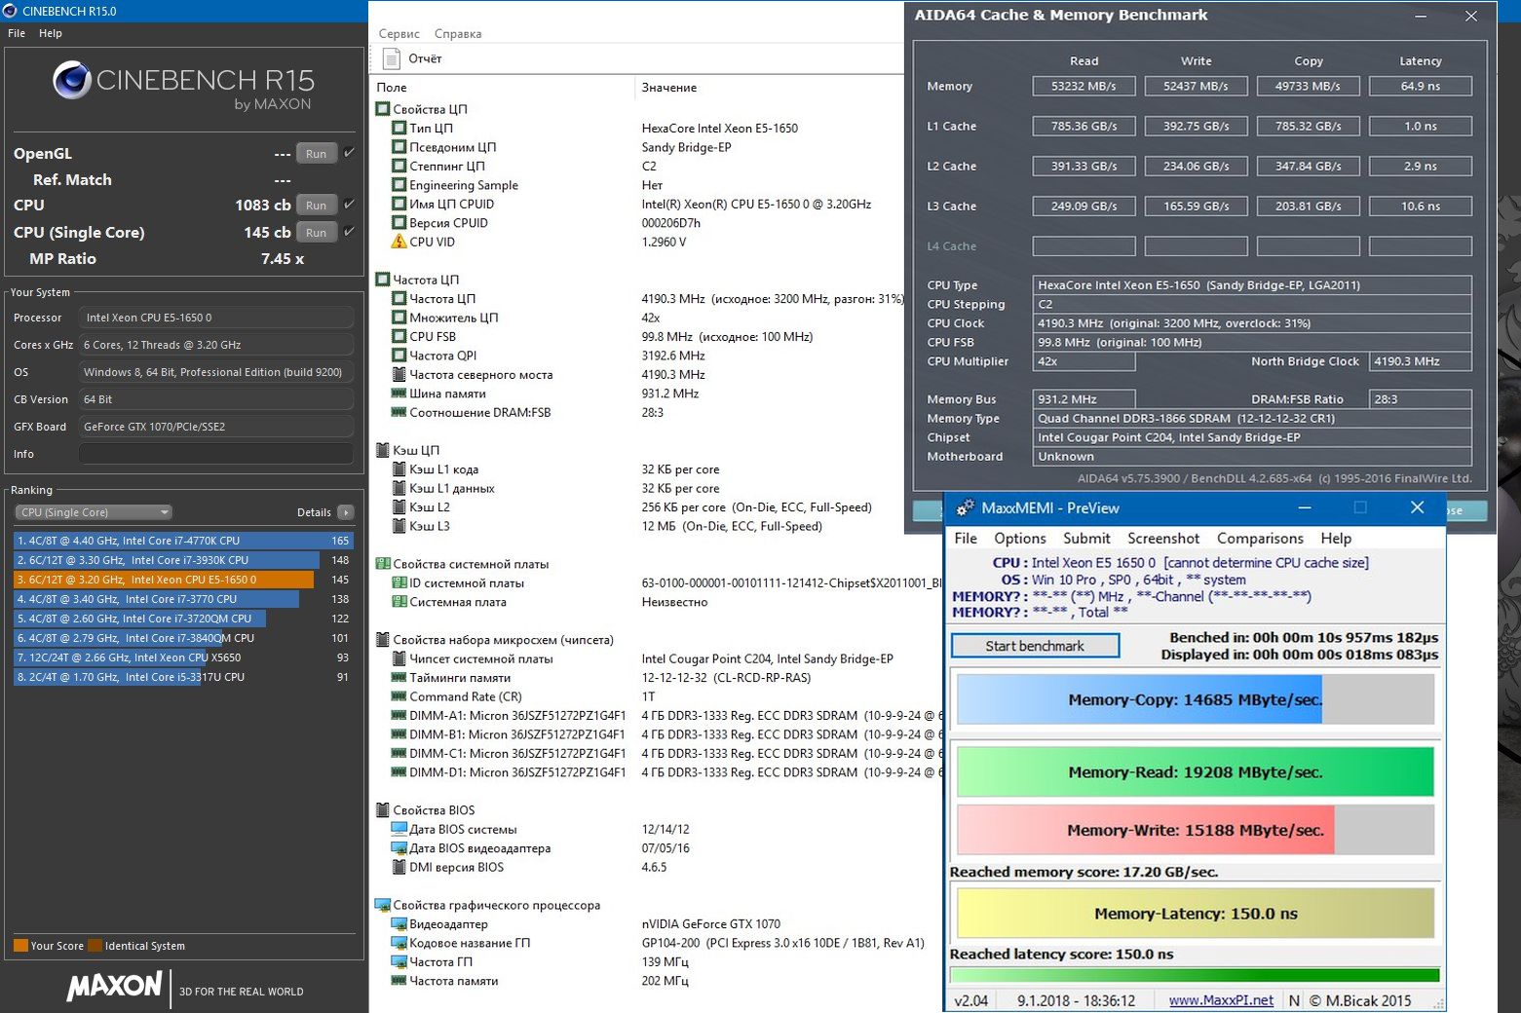
Task: Click the chip icon beside Кэш L1 кода
Action: (399, 469)
